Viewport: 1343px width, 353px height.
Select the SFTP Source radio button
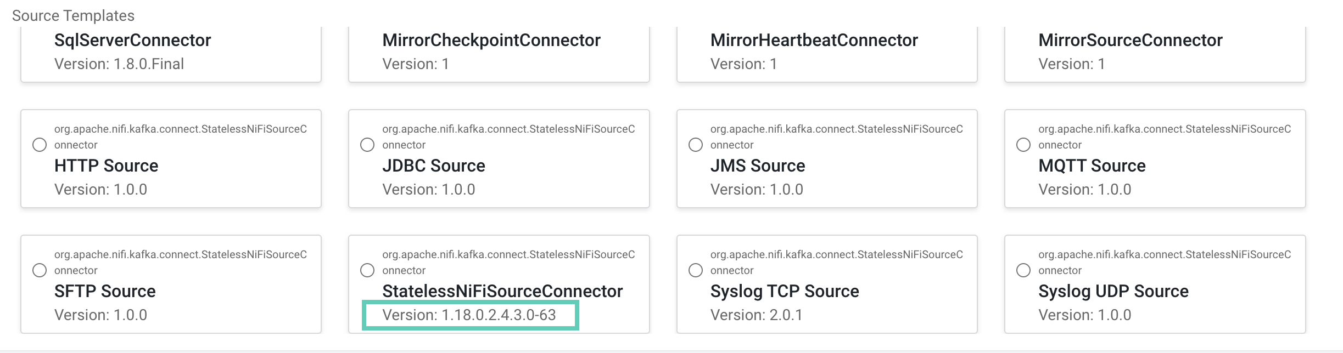click(40, 270)
